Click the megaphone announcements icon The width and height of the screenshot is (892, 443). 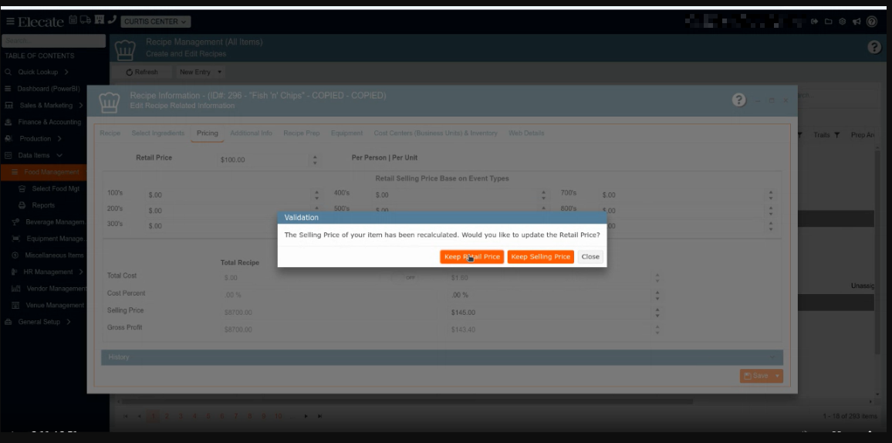(x=857, y=22)
